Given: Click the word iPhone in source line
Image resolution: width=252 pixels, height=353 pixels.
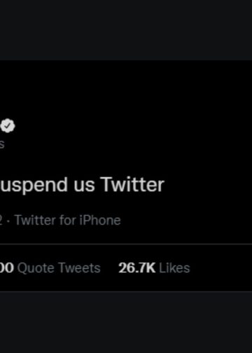Looking at the screenshot, I should pyautogui.click(x=100, y=220).
